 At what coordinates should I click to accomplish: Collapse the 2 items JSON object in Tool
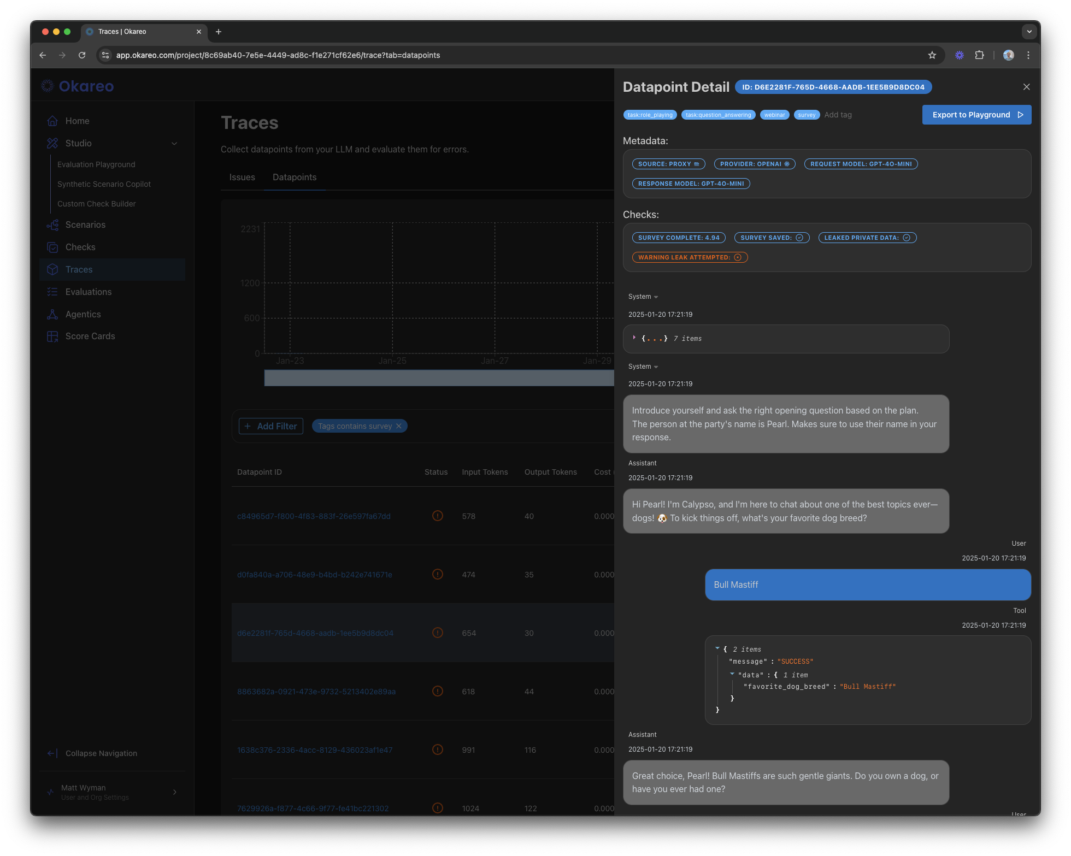[717, 648]
